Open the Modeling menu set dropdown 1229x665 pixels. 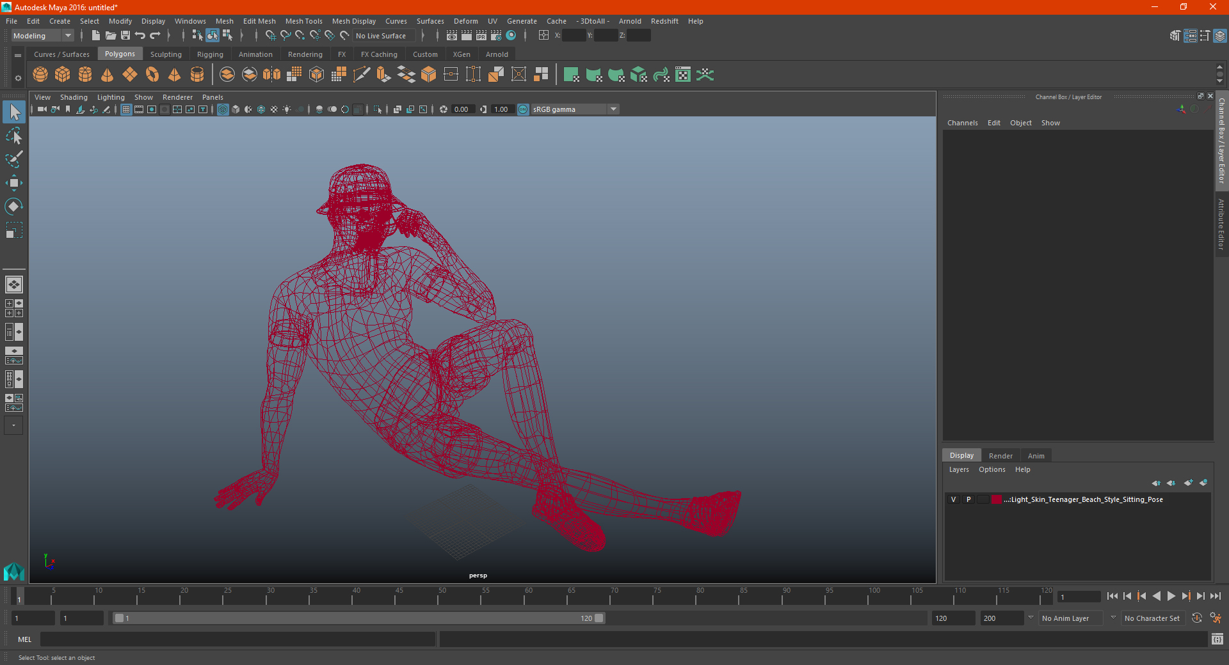(43, 36)
